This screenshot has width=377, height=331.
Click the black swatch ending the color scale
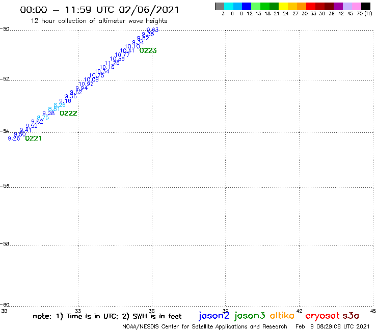(x=366, y=7)
